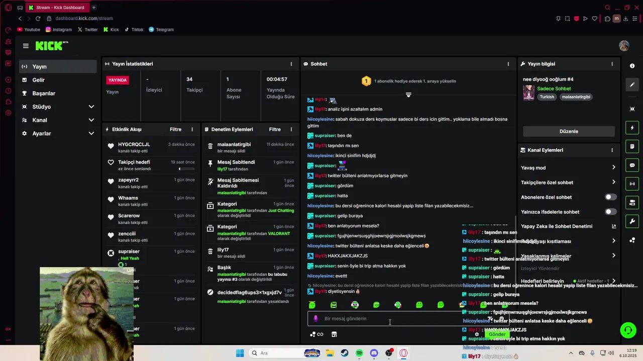The image size is (643, 361).
Task: Open the shop icon below the message box
Action: [334, 334]
